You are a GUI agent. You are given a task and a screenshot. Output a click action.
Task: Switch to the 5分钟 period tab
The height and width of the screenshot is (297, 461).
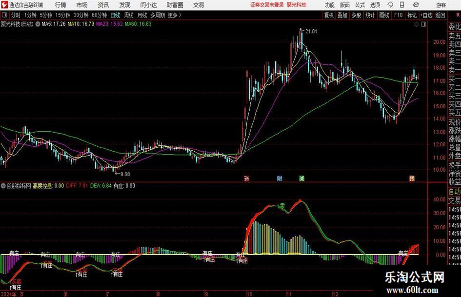pos(46,15)
